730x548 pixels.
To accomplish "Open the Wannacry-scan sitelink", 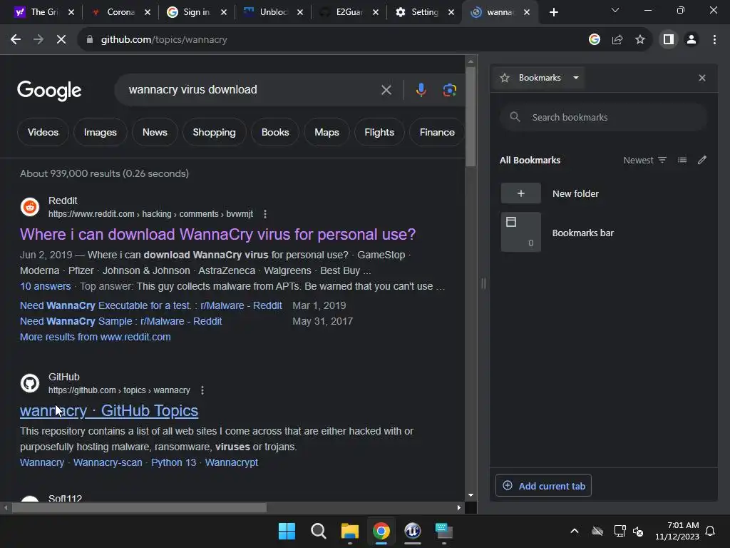I will 108,462.
